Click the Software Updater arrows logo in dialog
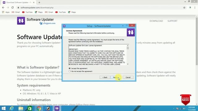198x111 pixels. [131, 32]
